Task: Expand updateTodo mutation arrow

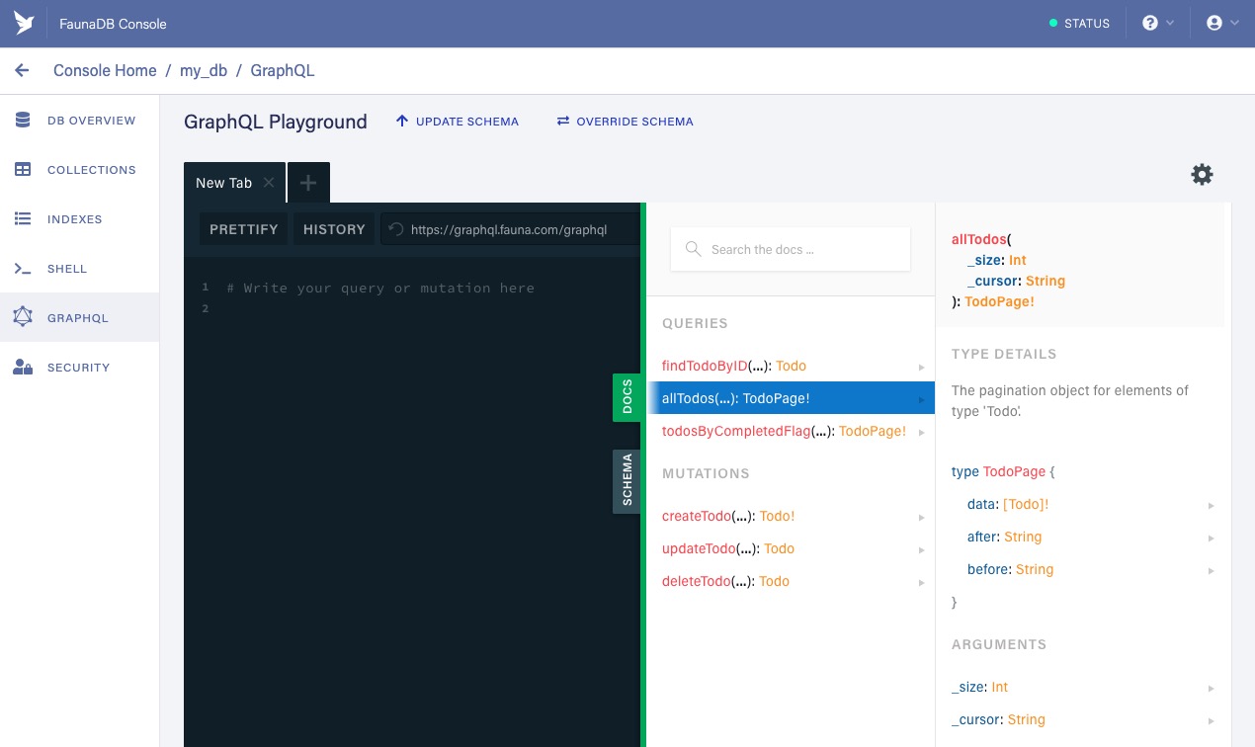Action: pyautogui.click(x=921, y=549)
